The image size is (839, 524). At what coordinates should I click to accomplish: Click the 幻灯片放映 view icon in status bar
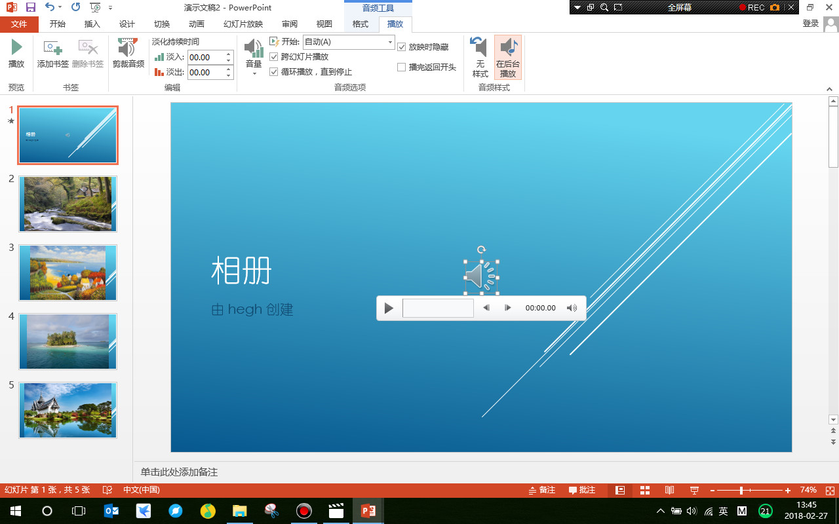click(x=693, y=490)
